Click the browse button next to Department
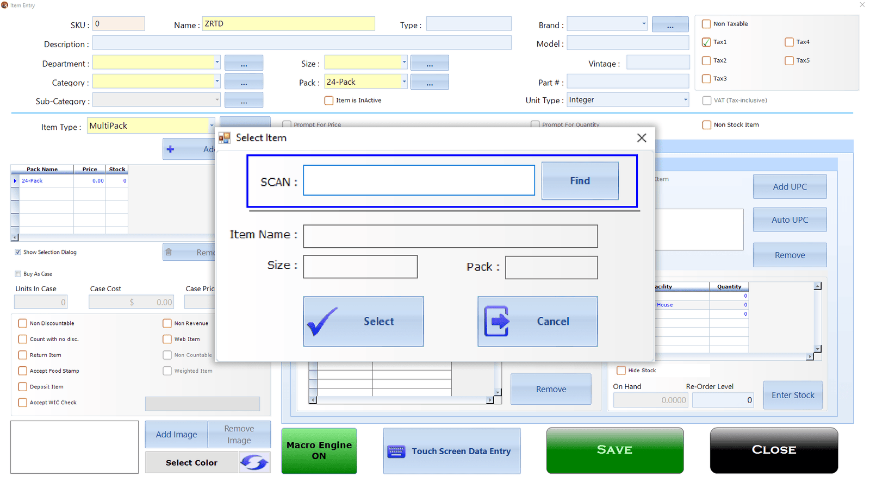The width and height of the screenshot is (870, 489). pyautogui.click(x=244, y=63)
